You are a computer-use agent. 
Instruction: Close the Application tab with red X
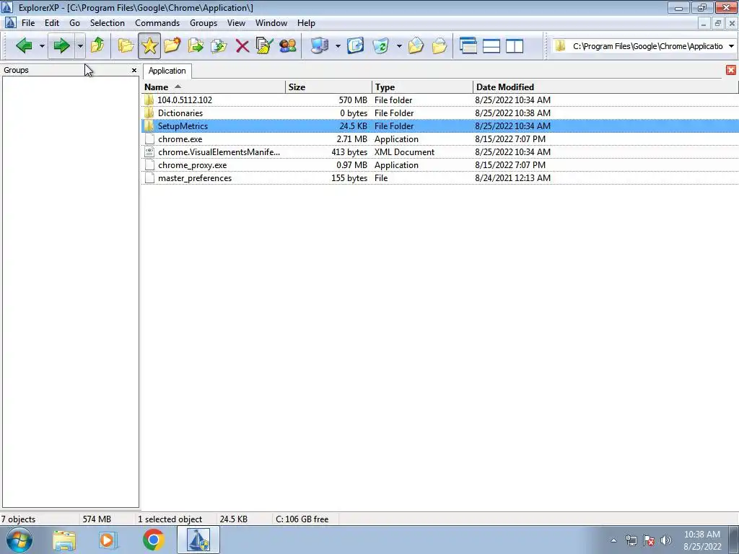(731, 70)
